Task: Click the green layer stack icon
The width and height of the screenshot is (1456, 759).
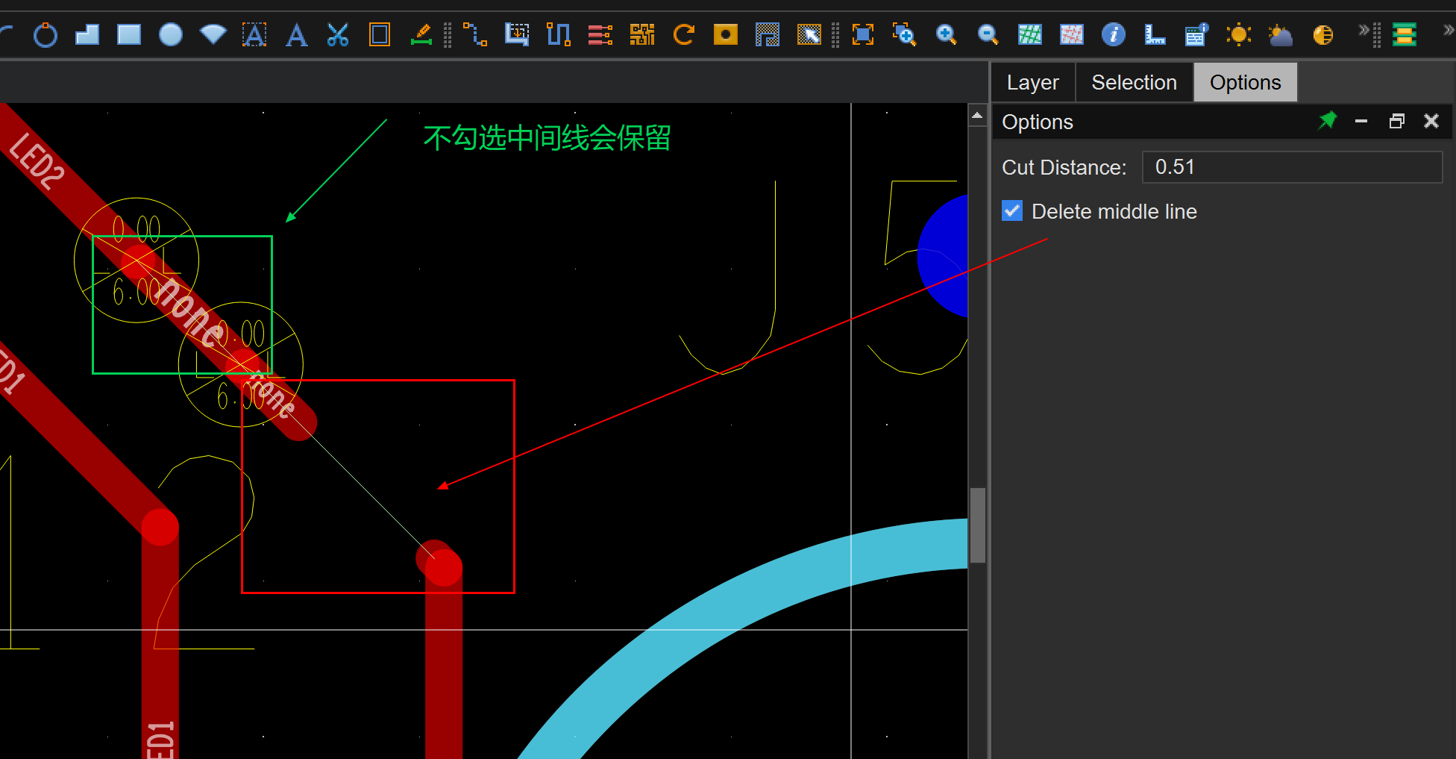Action: [1405, 34]
